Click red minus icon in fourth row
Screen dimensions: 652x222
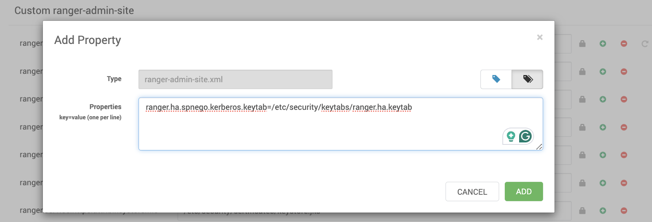coord(623,127)
